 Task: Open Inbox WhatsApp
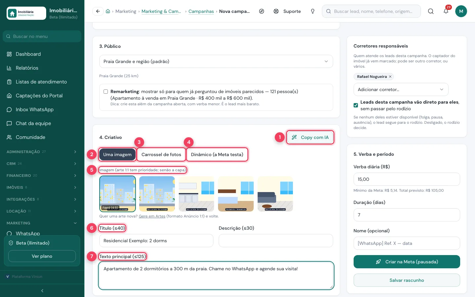[42, 110]
